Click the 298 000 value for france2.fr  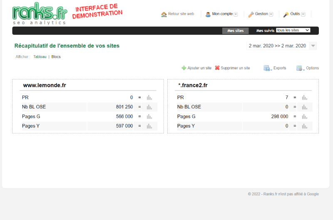(280, 117)
